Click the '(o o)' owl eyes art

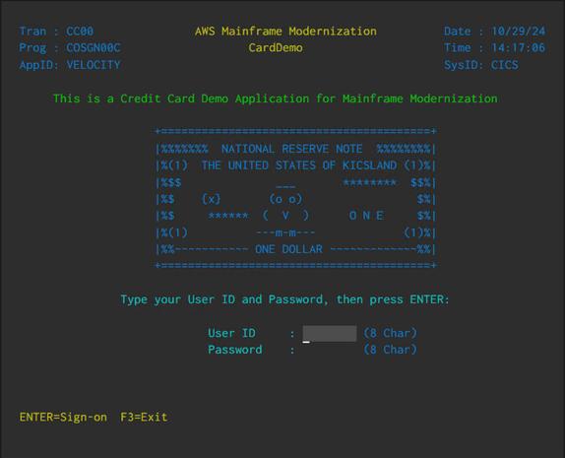coord(285,199)
